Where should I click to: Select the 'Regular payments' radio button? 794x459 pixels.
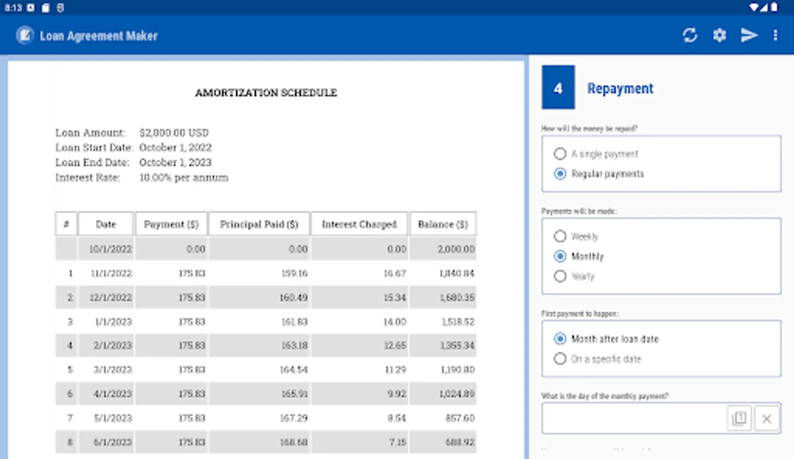[x=560, y=174]
